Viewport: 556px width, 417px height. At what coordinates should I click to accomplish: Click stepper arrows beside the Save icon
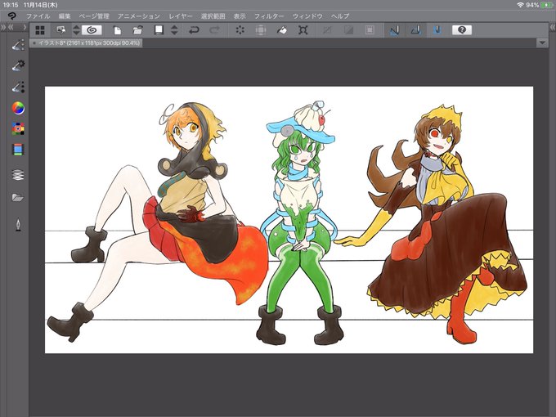click(174, 30)
